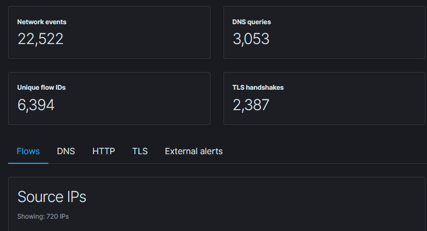The width and height of the screenshot is (427, 231).
Task: Click the TLS handshakes label
Action: point(258,88)
